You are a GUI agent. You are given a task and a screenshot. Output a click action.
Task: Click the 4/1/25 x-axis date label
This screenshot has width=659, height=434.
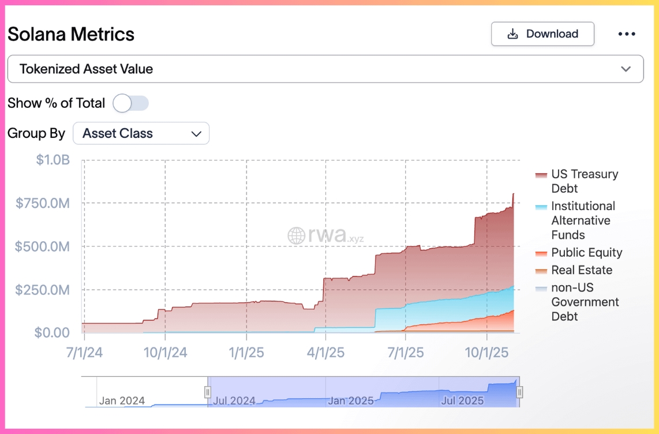(325, 353)
